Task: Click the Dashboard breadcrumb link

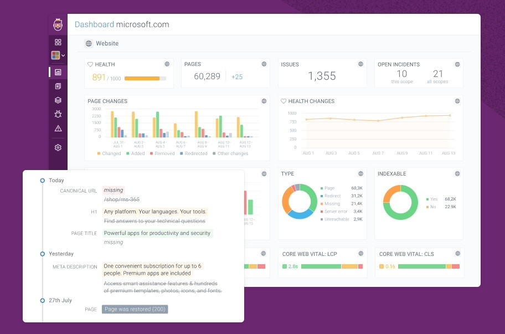Action: [94, 24]
